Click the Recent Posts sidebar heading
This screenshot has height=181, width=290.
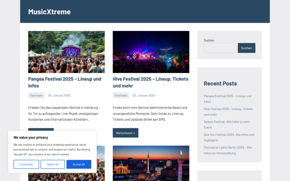point(220,84)
